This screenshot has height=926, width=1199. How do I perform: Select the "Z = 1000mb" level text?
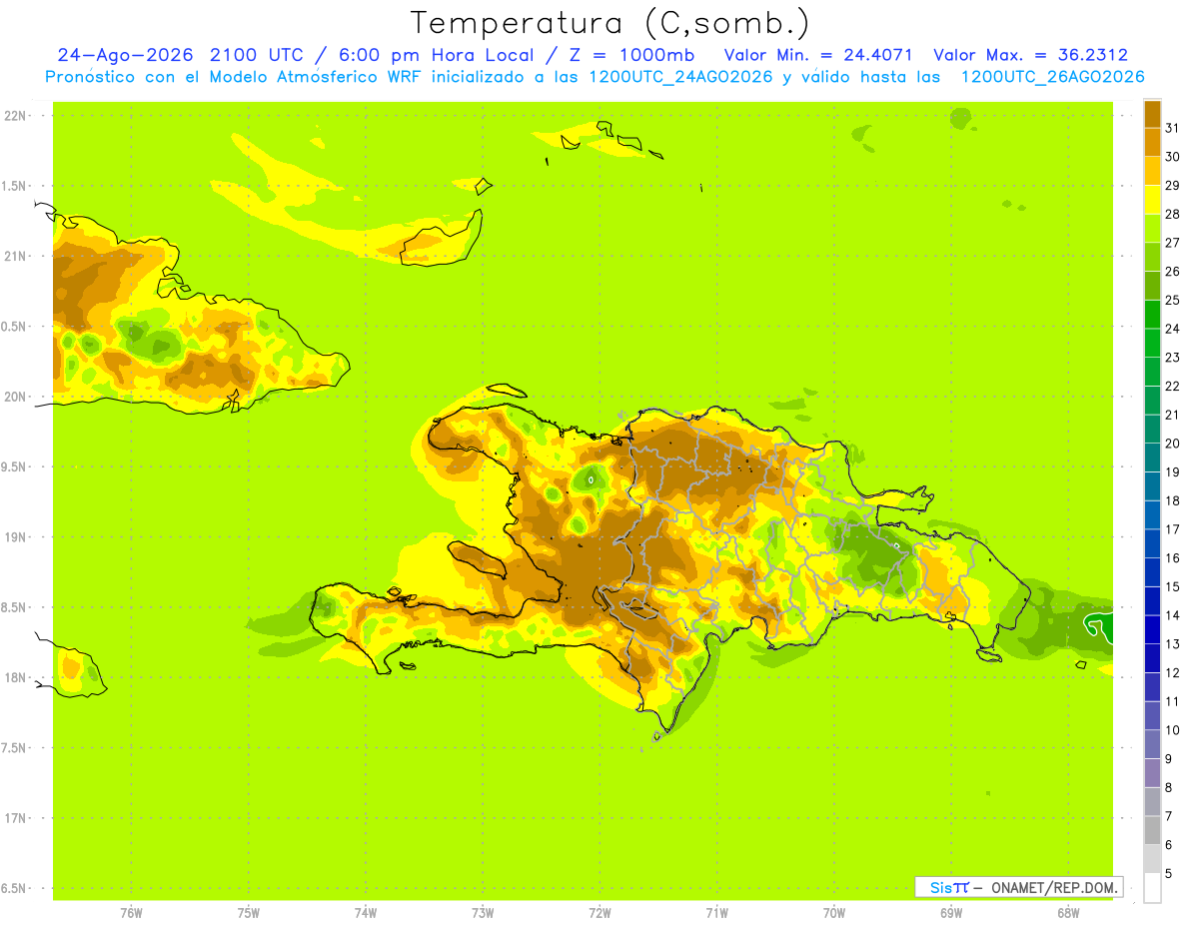tap(630, 55)
